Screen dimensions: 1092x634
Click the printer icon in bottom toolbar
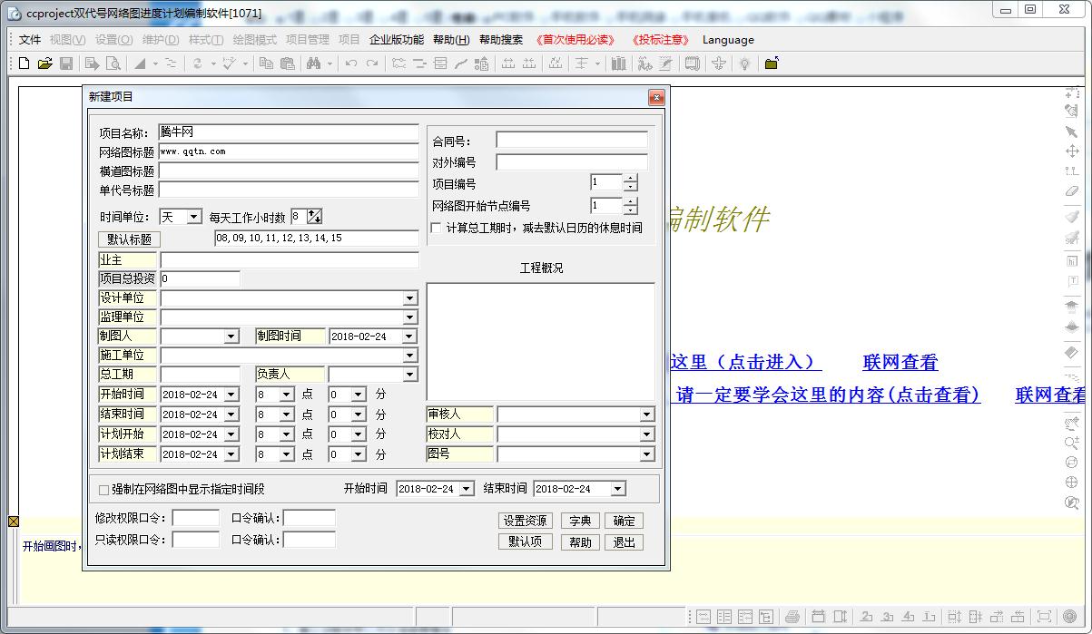792,617
